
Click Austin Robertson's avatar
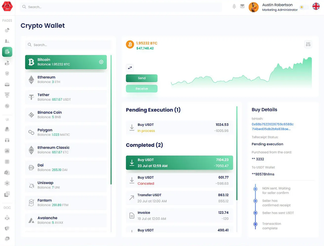click(x=254, y=7)
